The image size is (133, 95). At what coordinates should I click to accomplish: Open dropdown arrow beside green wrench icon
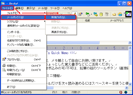(91, 14)
